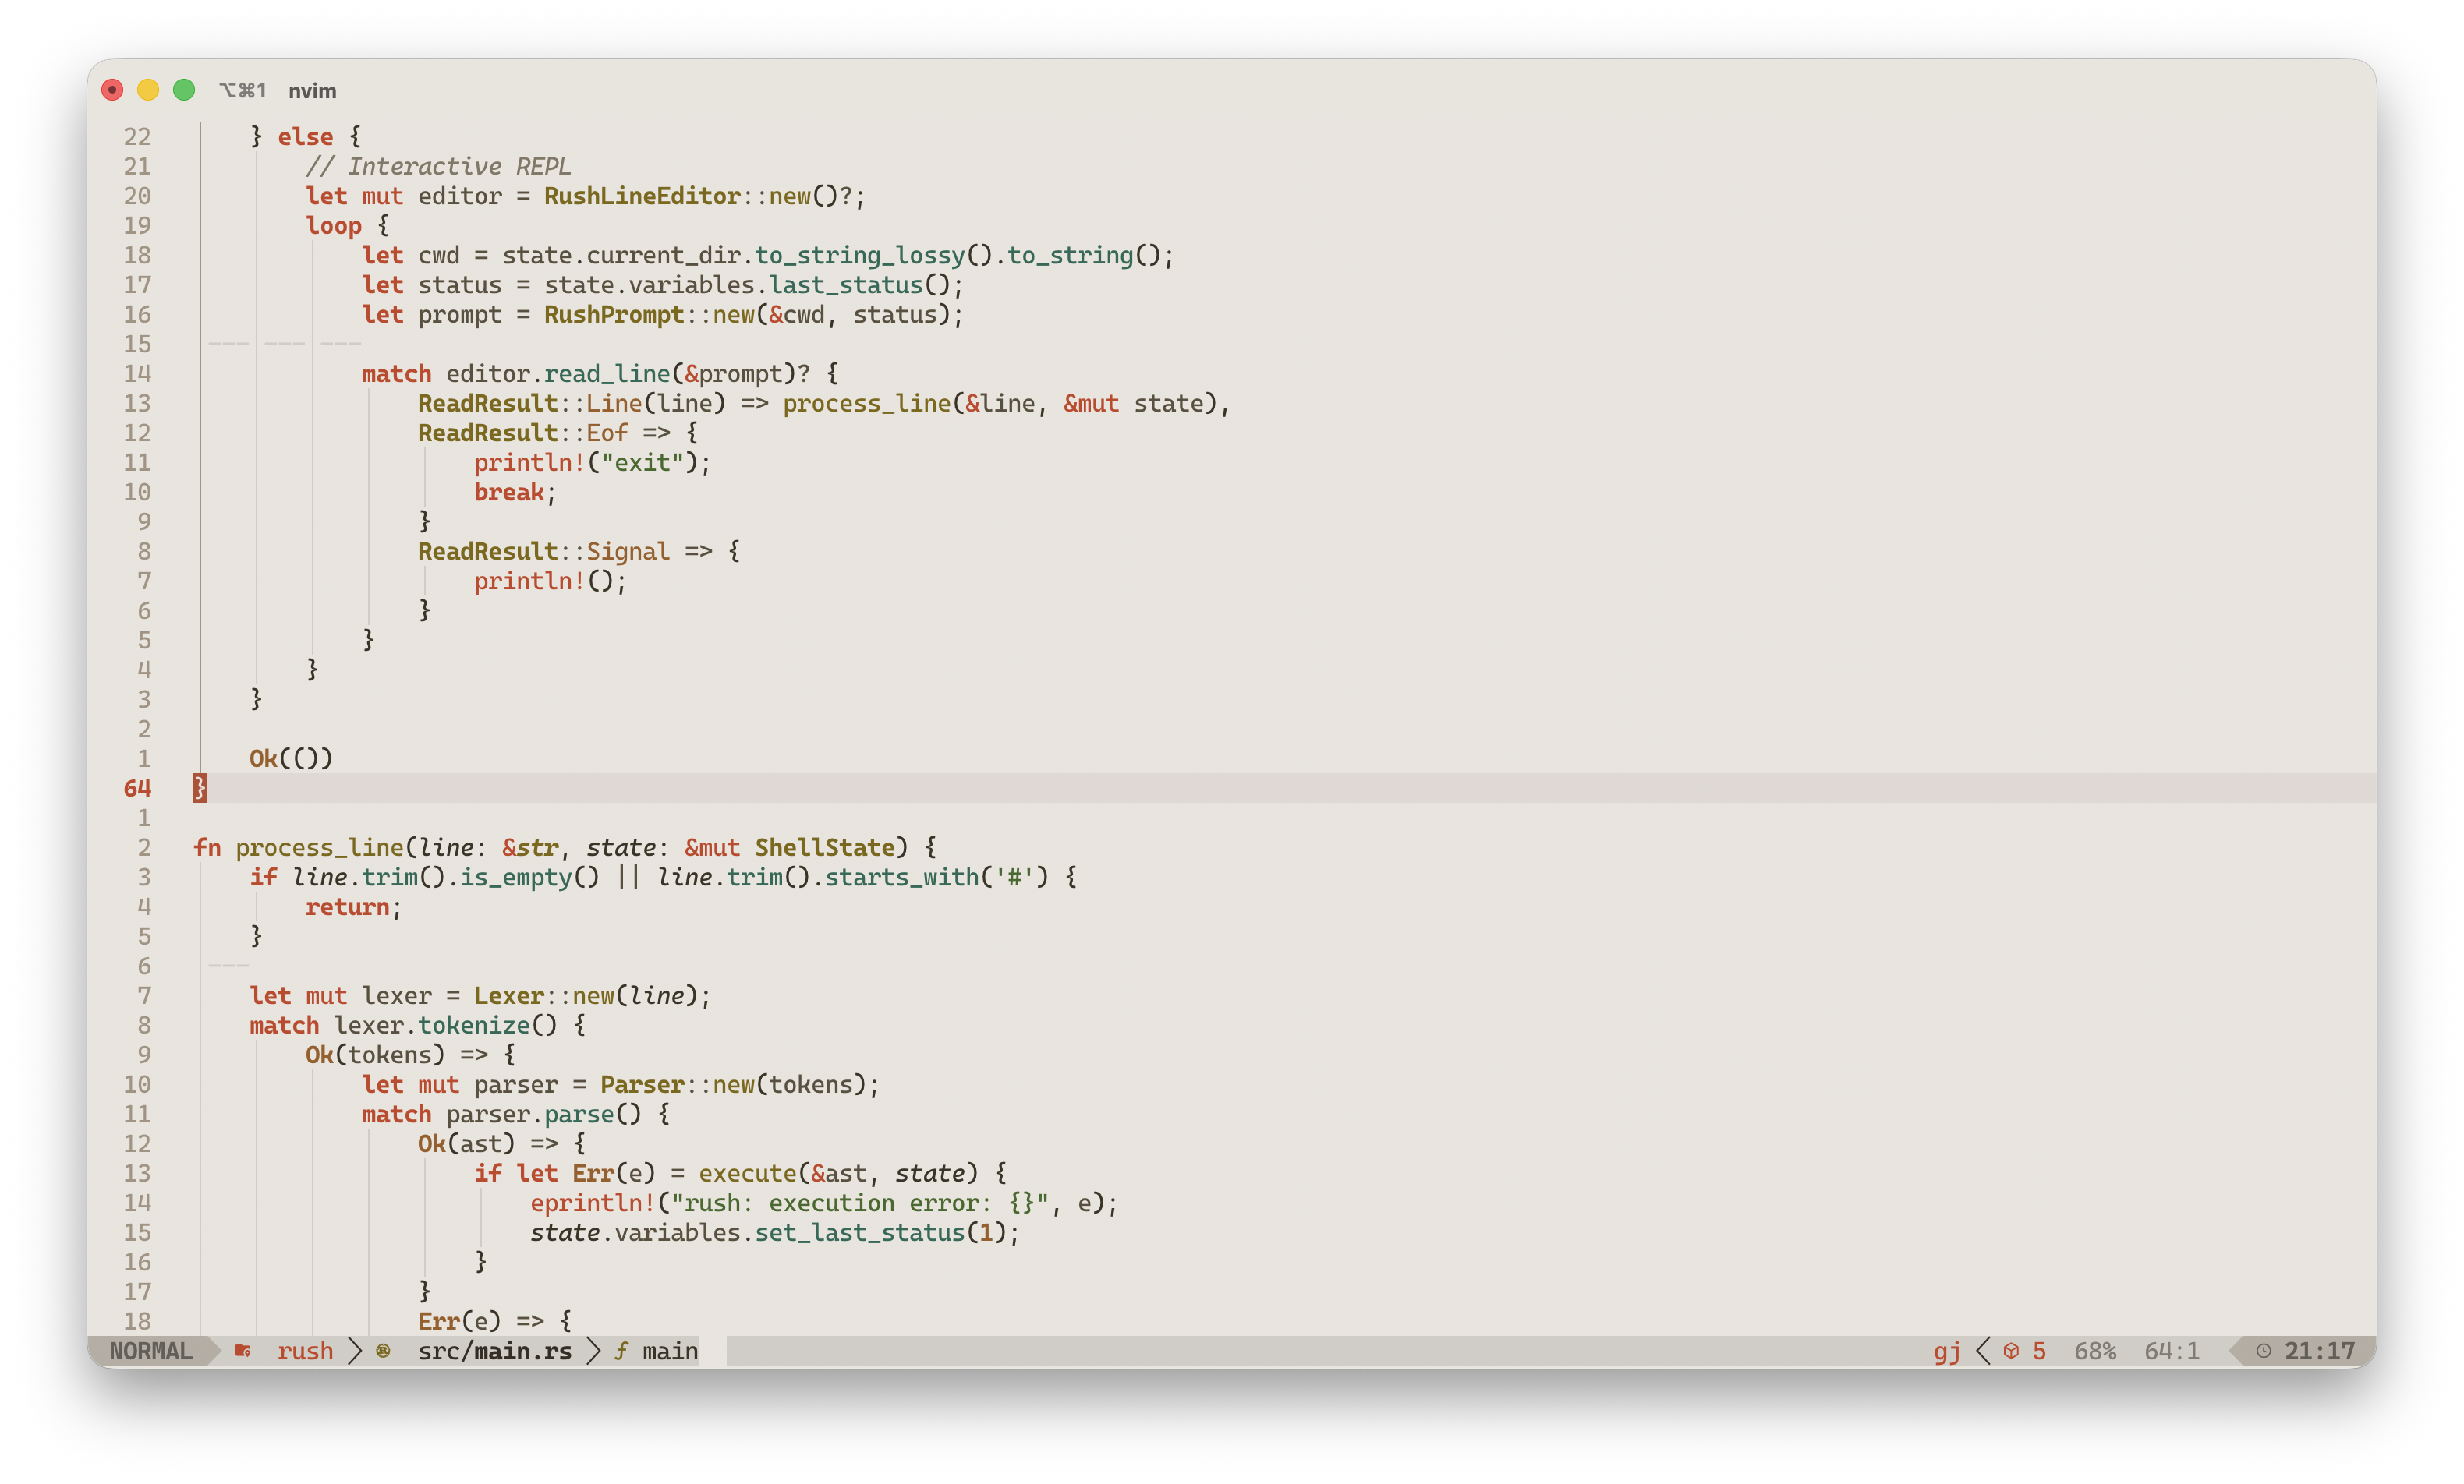Click the 68% scroll percentage
Image resolution: width=2464 pixels, height=1484 pixels.
(x=2095, y=1351)
